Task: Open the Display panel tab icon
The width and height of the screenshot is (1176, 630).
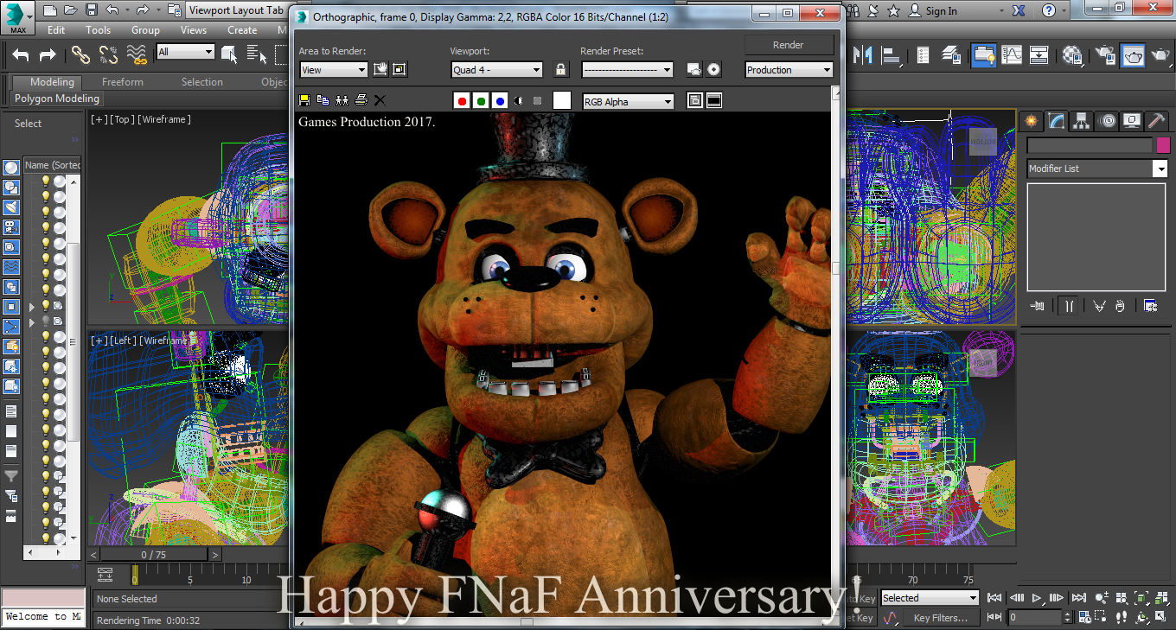Action: click(x=1133, y=121)
